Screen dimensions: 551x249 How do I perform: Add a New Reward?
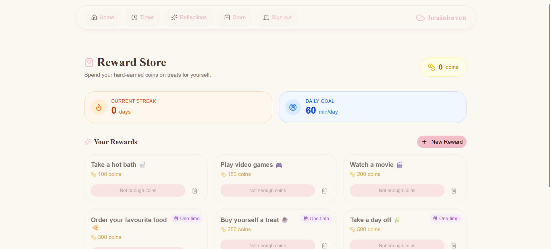coord(442,142)
